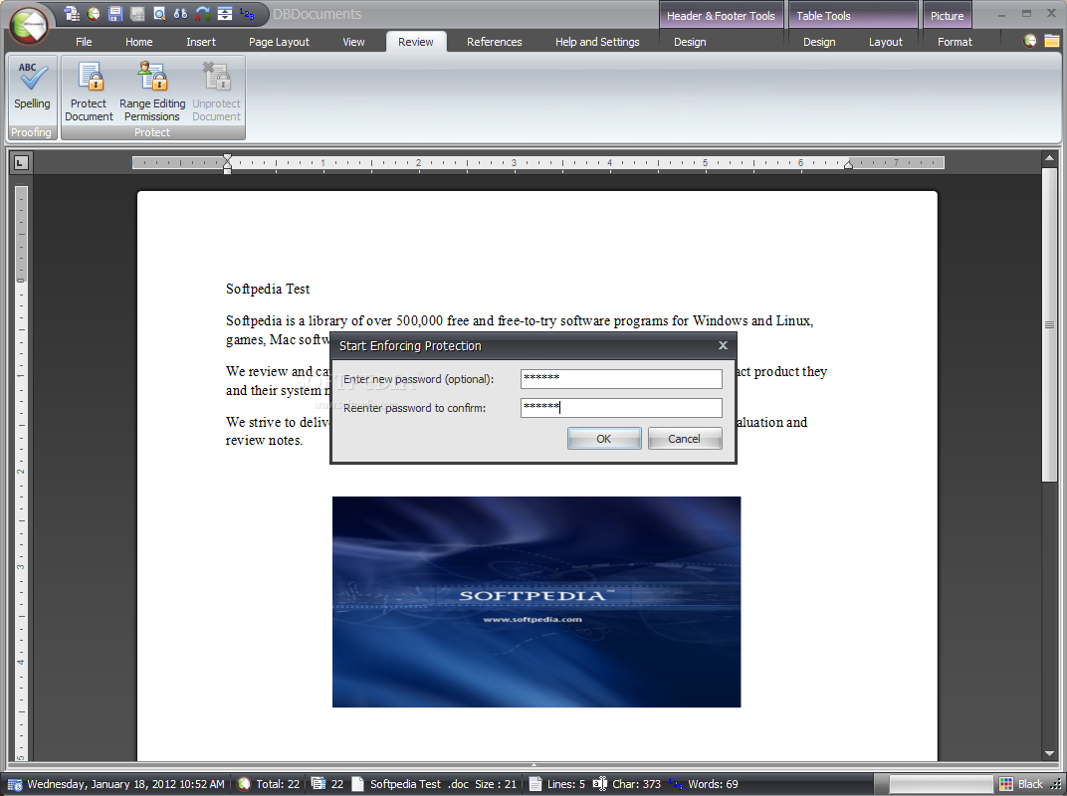1067x796 pixels.
Task: Click the RTF document icon in quick toolbar
Action: pyautogui.click(x=72, y=14)
